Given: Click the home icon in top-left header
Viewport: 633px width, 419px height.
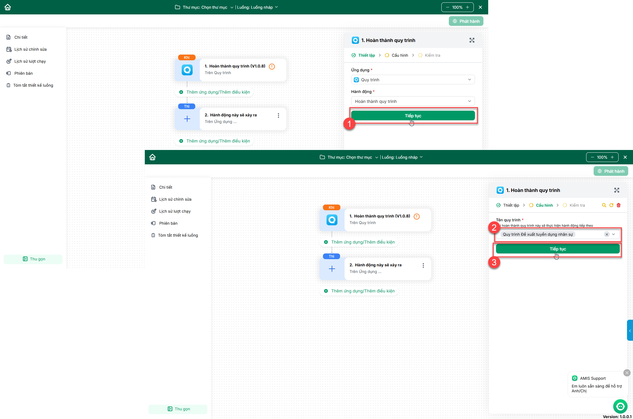Looking at the screenshot, I should pyautogui.click(x=8, y=7).
